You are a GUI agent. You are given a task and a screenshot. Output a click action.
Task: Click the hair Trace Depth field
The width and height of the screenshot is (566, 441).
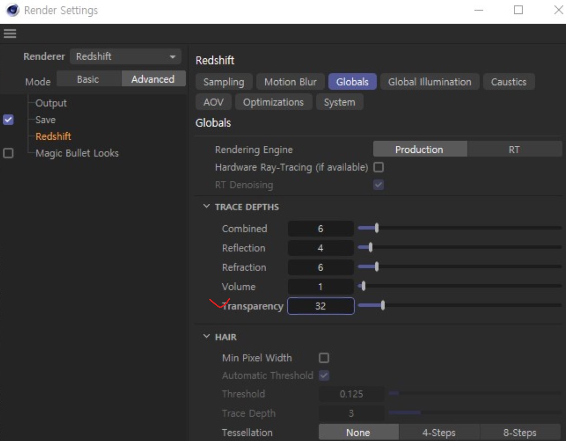(351, 414)
